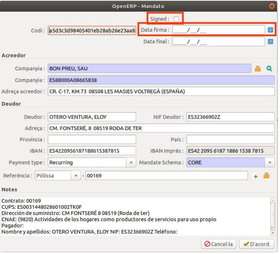280x254 pixels.
Task: Open the Companyia record folder icon
Action: 258,68
